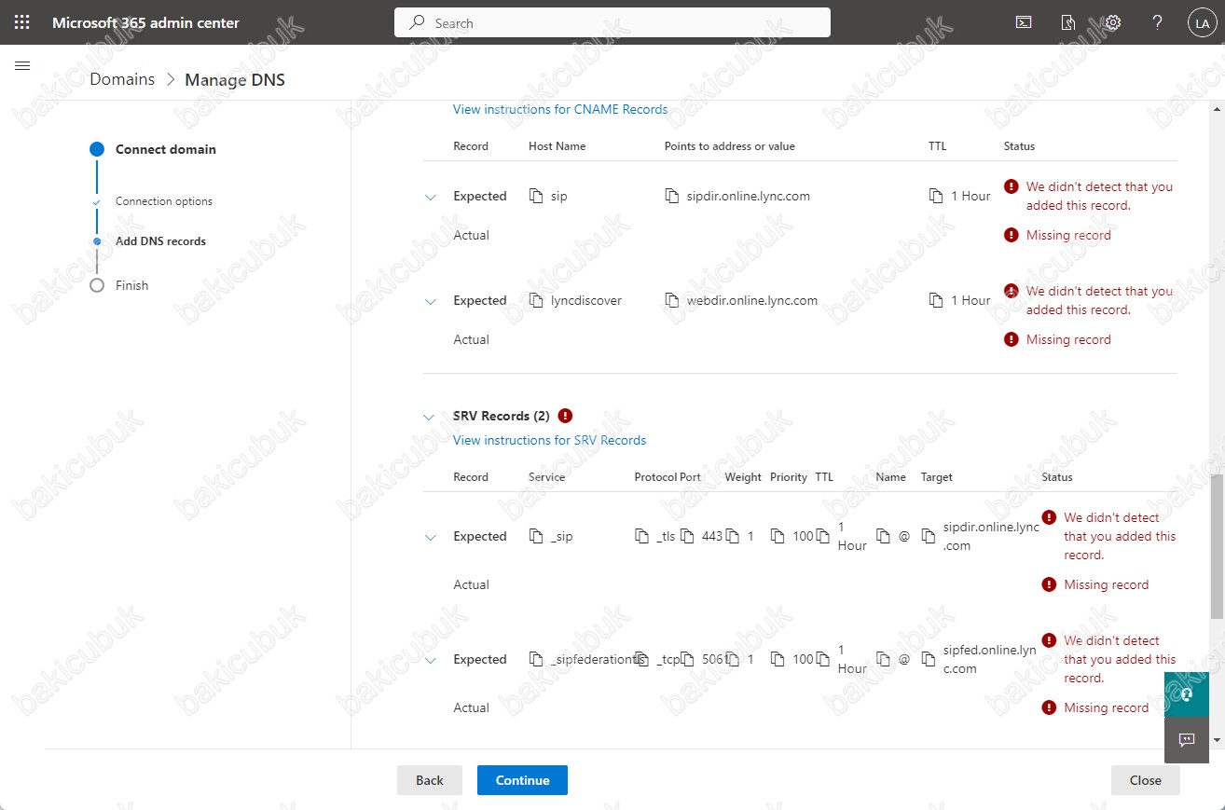Click scrollbar down arrow
This screenshot has width=1225, height=810.
click(x=1216, y=740)
